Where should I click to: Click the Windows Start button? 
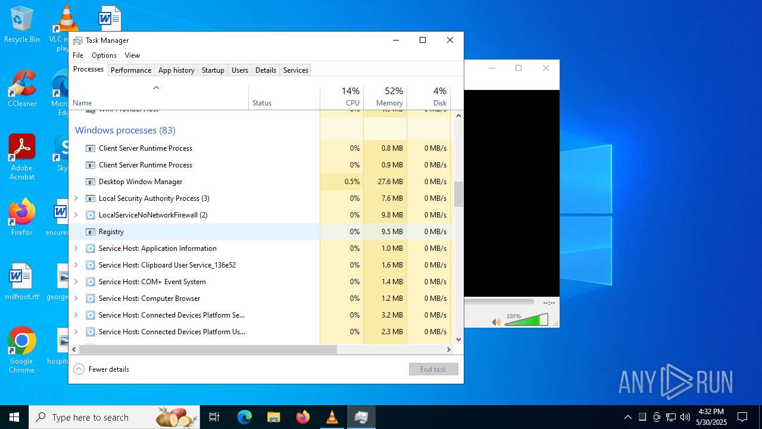click(14, 417)
